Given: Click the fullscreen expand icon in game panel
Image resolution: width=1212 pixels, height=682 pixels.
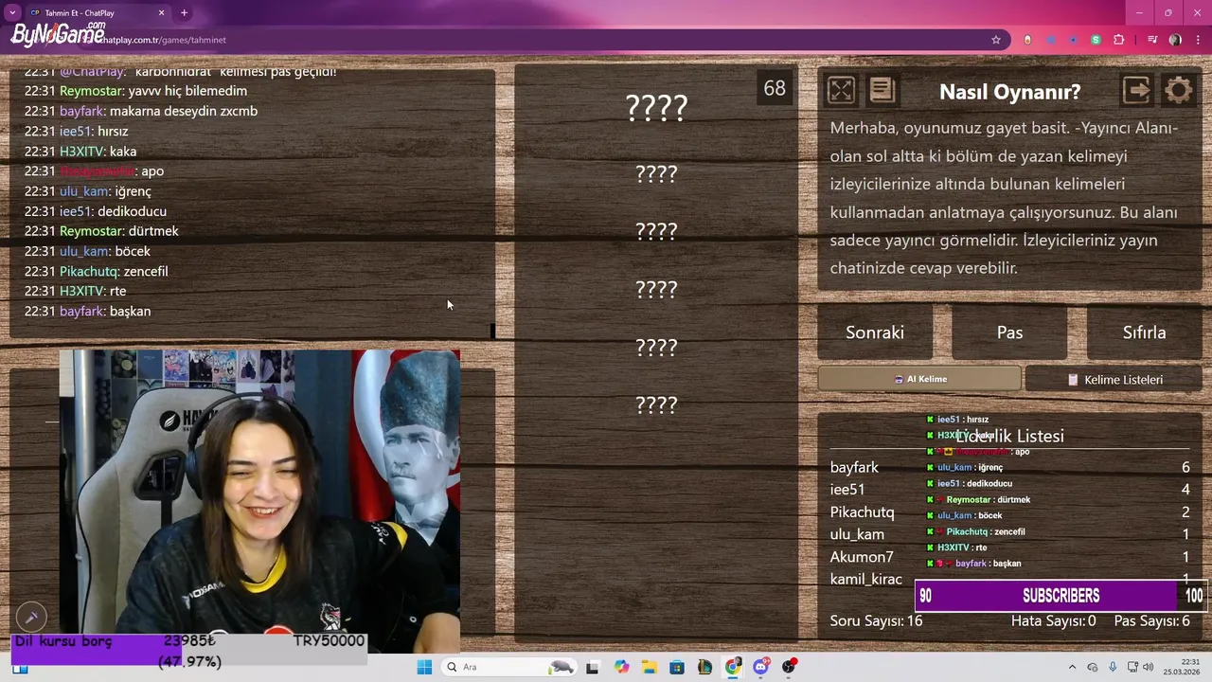Looking at the screenshot, I should point(841,91).
